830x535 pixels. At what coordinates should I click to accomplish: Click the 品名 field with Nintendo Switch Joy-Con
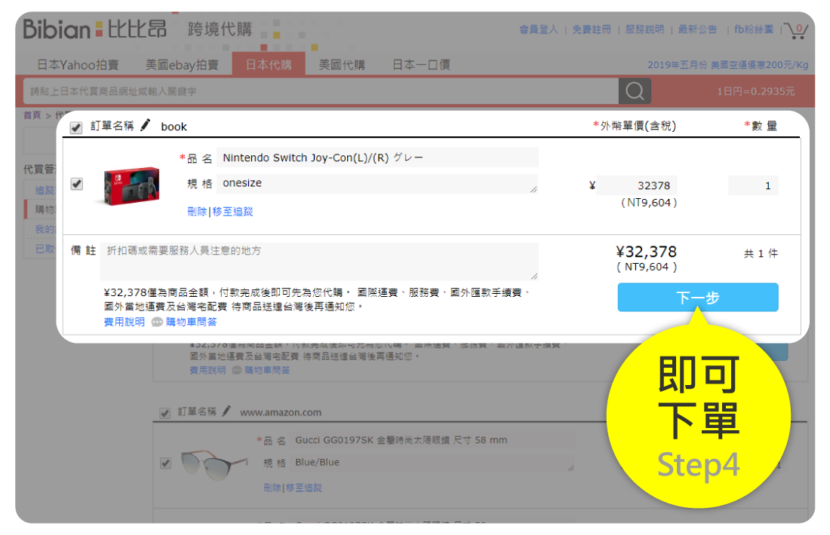(x=377, y=157)
